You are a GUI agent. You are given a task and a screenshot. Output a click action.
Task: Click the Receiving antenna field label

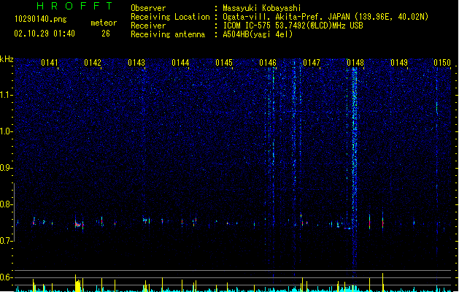(168, 34)
